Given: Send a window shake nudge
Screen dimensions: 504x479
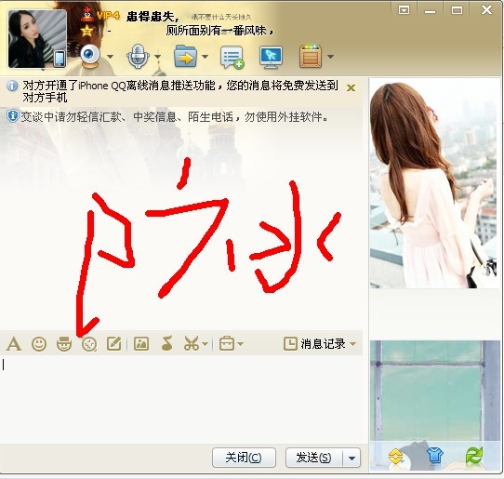Looking at the screenshot, I should (x=89, y=344).
